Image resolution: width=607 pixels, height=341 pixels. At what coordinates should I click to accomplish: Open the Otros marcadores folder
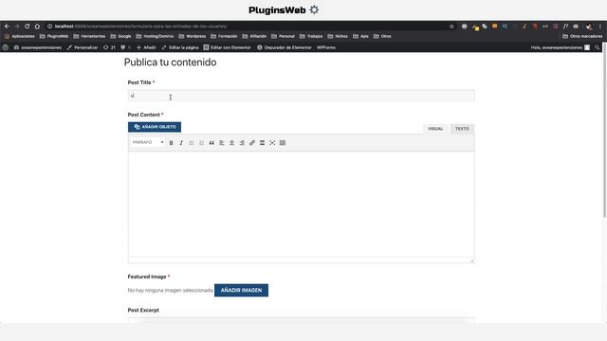pos(582,36)
